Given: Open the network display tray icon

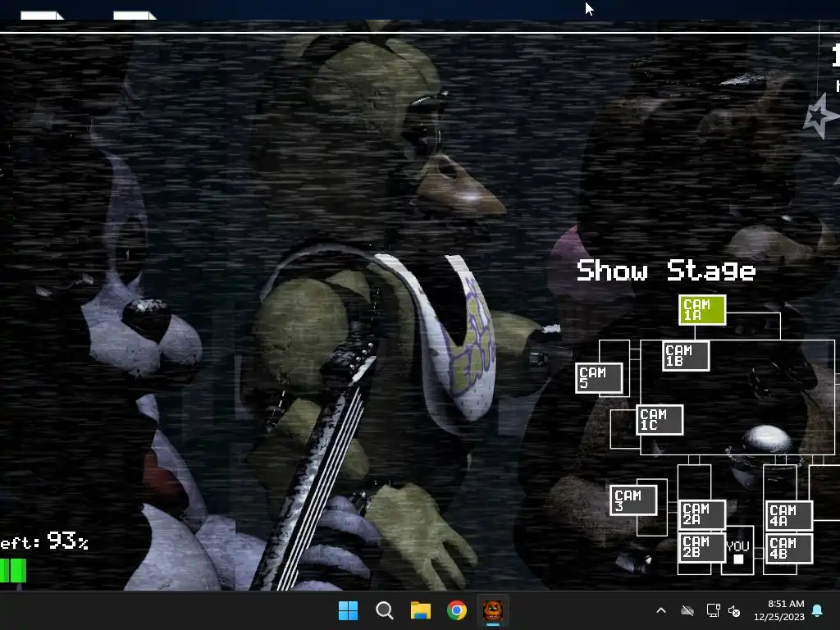Looking at the screenshot, I should point(713,610).
